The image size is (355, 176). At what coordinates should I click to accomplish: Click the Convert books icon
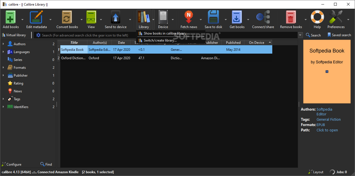(x=67, y=17)
